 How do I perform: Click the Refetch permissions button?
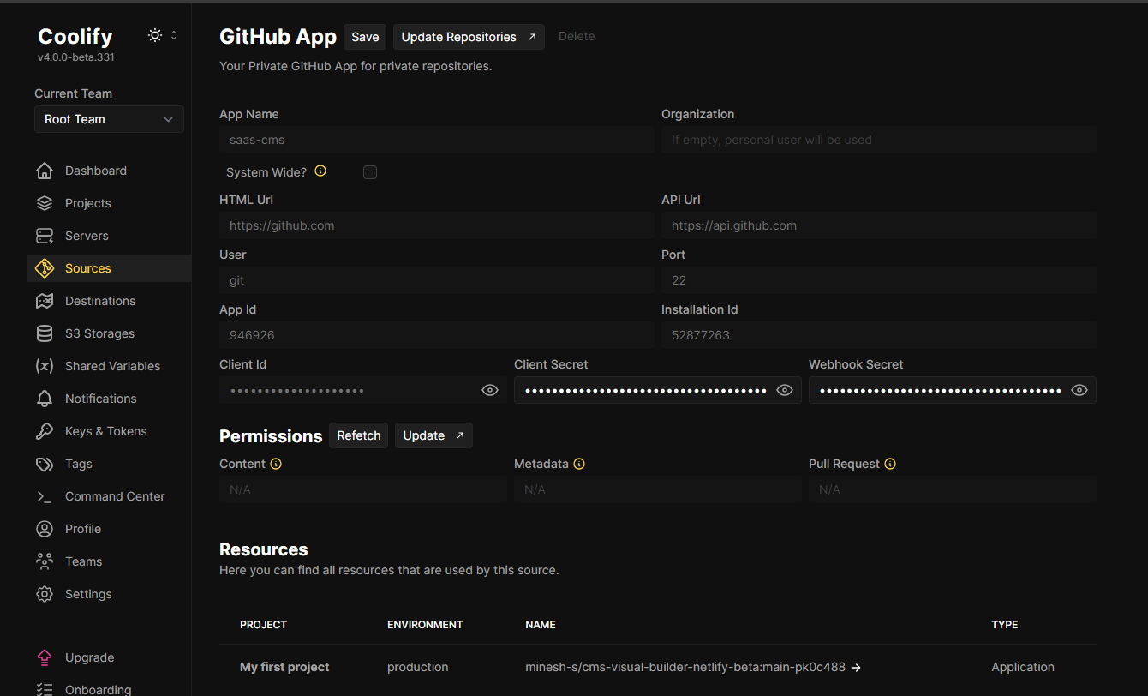click(358, 435)
